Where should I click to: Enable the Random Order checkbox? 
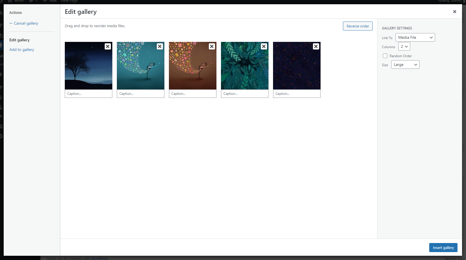(x=385, y=56)
